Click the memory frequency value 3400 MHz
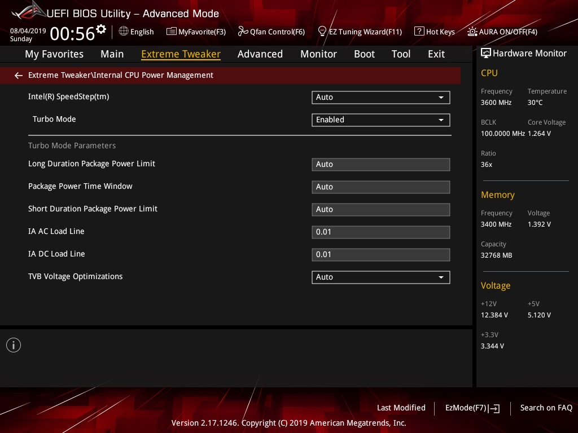This screenshot has width=578, height=433. pos(496,224)
